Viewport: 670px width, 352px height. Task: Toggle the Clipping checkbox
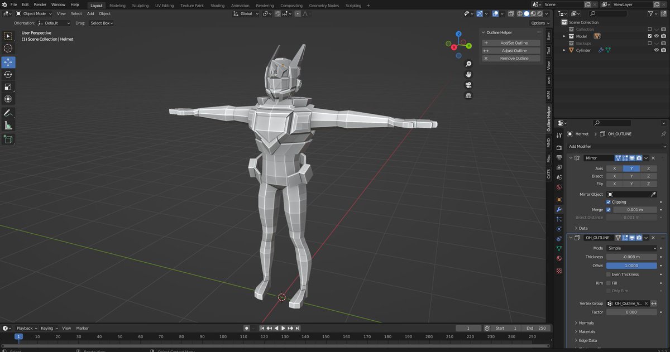point(609,202)
